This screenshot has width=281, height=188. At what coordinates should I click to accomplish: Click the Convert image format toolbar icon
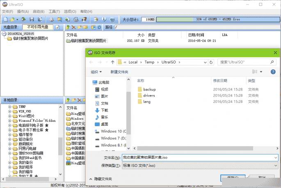click(68, 19)
